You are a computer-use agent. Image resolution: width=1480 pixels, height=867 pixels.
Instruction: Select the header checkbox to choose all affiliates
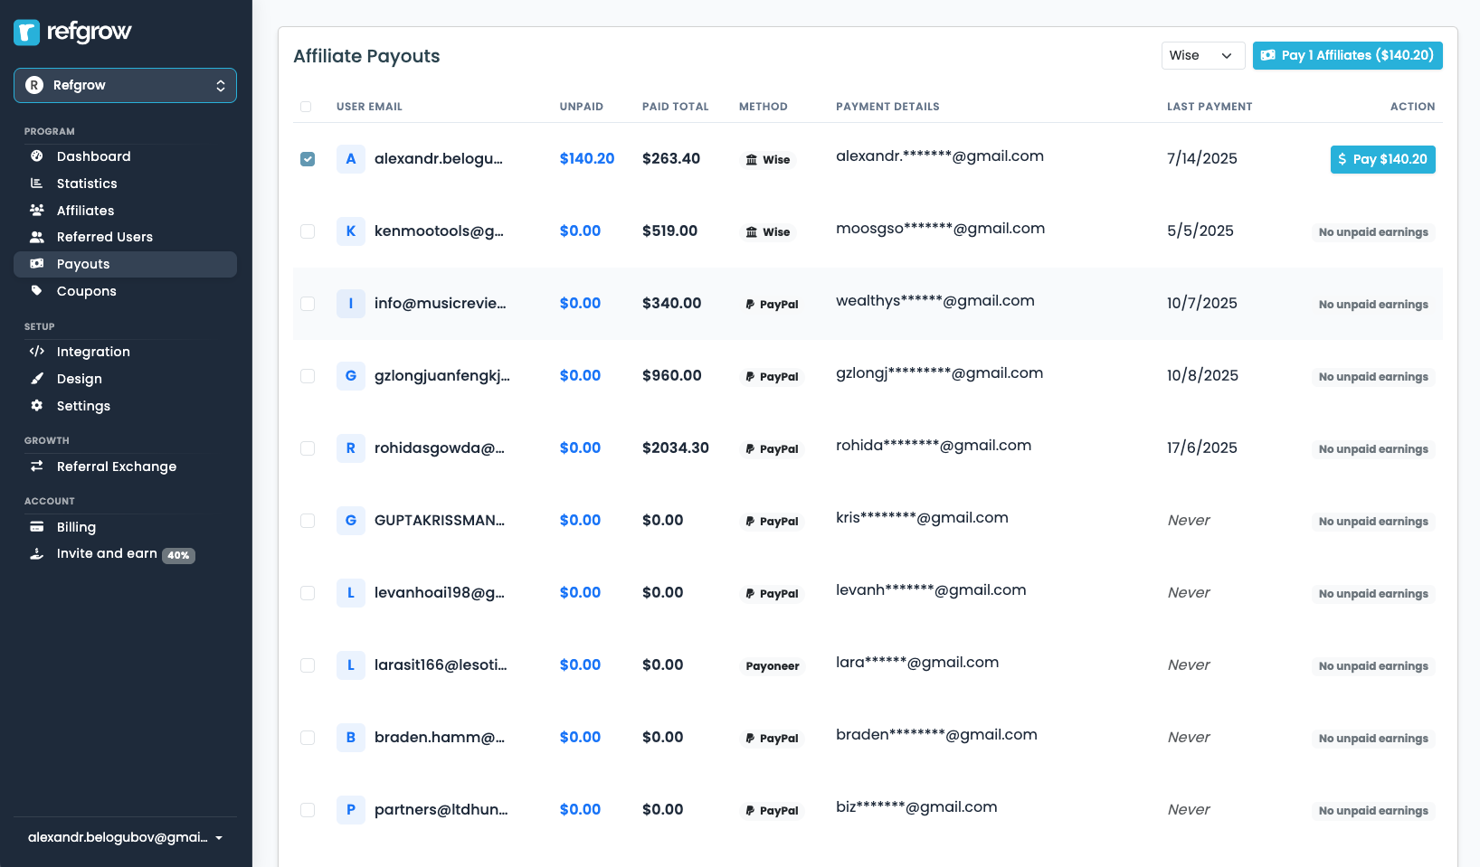[x=306, y=107]
